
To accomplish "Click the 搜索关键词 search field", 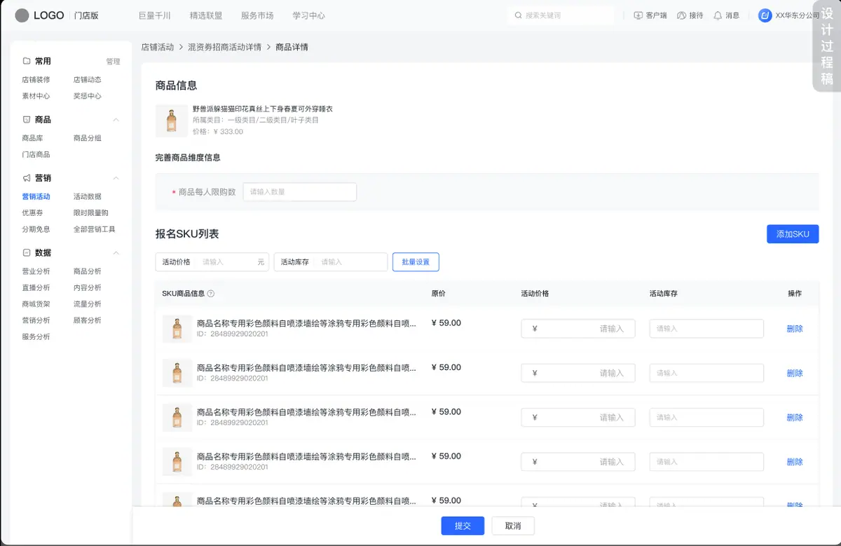I will [561, 15].
